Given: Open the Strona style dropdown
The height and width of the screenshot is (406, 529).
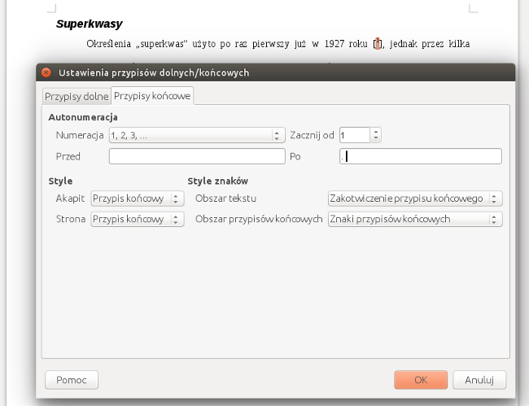Looking at the screenshot, I should tap(137, 219).
